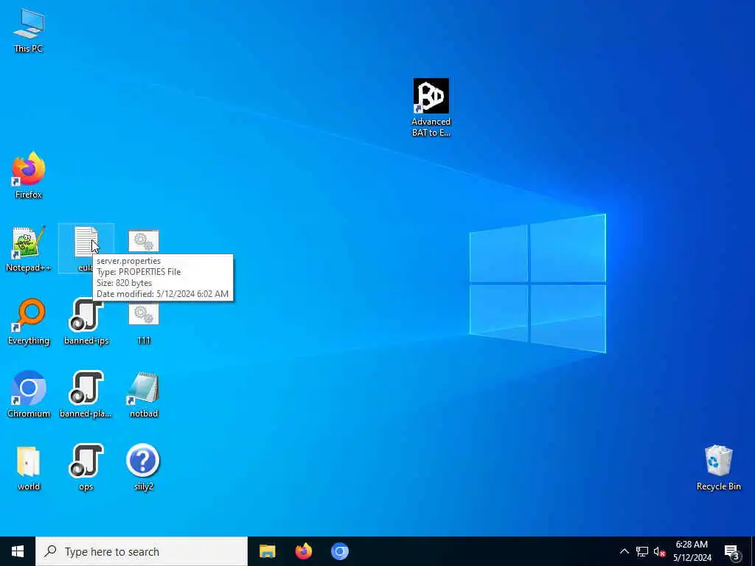Open the Windows Start menu
The height and width of the screenshot is (566, 755).
pyautogui.click(x=18, y=551)
